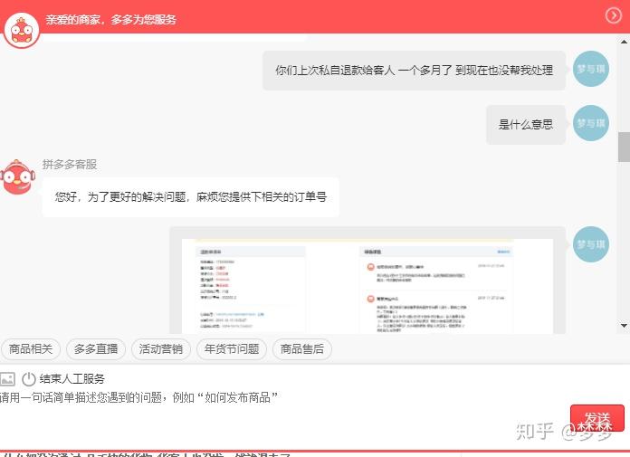Open the refund details screenshot thumbnail
Image resolution: width=630 pixels, height=457 pixels.
tap(367, 285)
